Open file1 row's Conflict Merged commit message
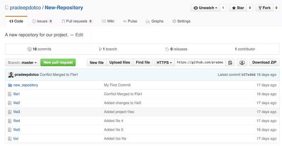This screenshot has width=282, height=146. point(123,94)
